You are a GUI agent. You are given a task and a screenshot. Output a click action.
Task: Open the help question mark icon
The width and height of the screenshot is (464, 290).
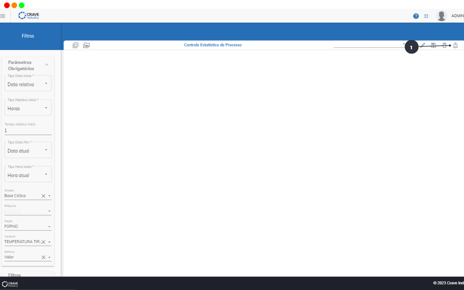coord(416,16)
